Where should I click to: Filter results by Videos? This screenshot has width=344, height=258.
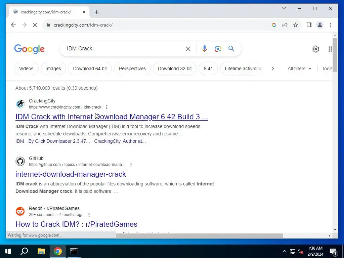tap(26, 69)
